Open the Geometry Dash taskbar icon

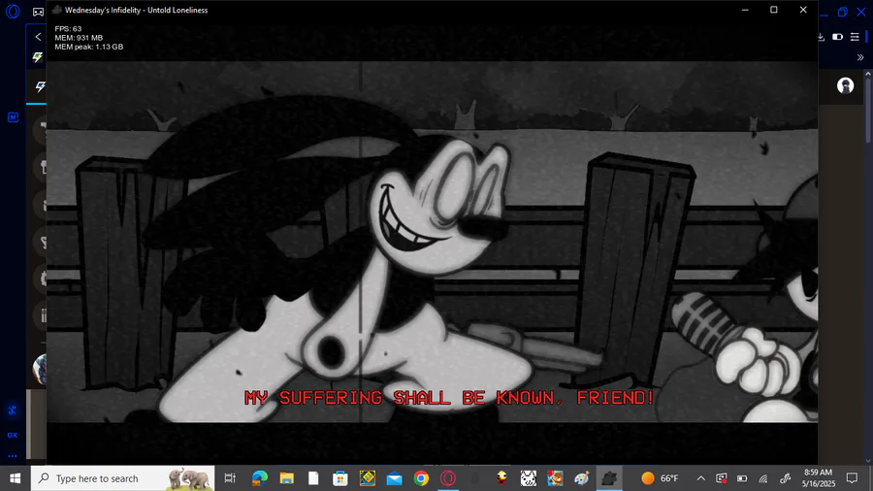(x=368, y=478)
